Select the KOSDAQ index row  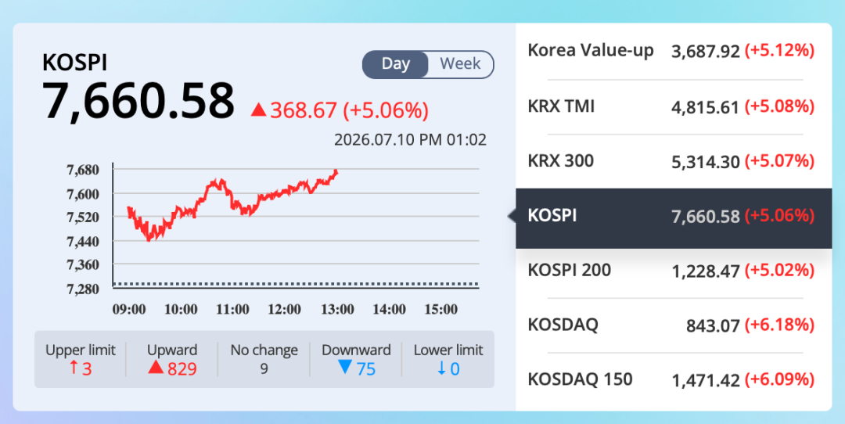click(674, 325)
